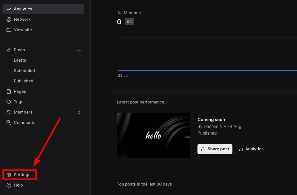Open the Pages section
The height and width of the screenshot is (195, 297).
tap(43, 92)
